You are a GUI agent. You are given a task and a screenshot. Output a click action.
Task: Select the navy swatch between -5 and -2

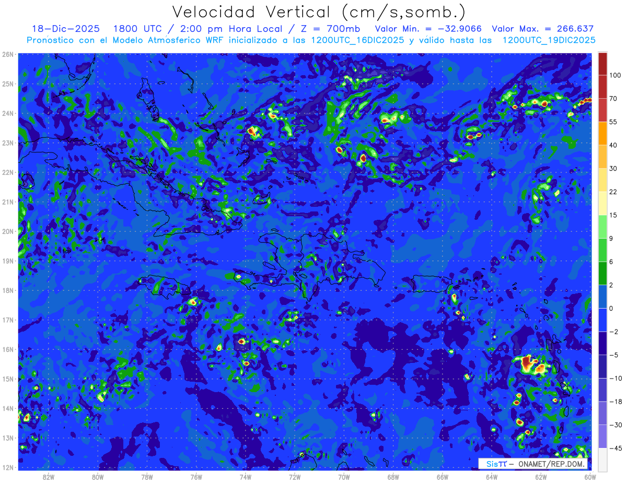602,343
